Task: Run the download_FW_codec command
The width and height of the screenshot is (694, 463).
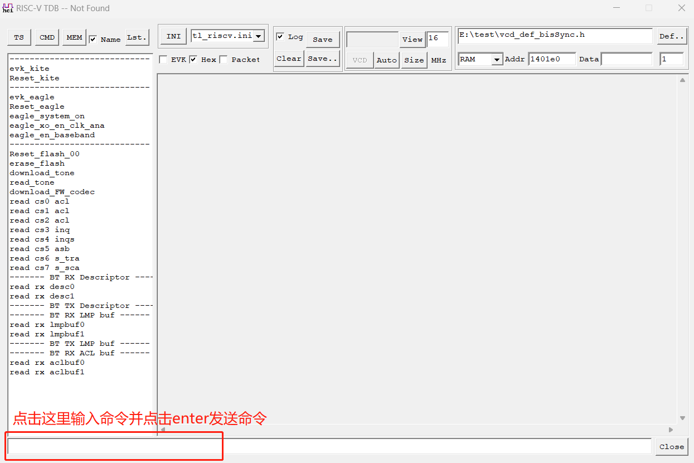Action: pyautogui.click(x=51, y=191)
